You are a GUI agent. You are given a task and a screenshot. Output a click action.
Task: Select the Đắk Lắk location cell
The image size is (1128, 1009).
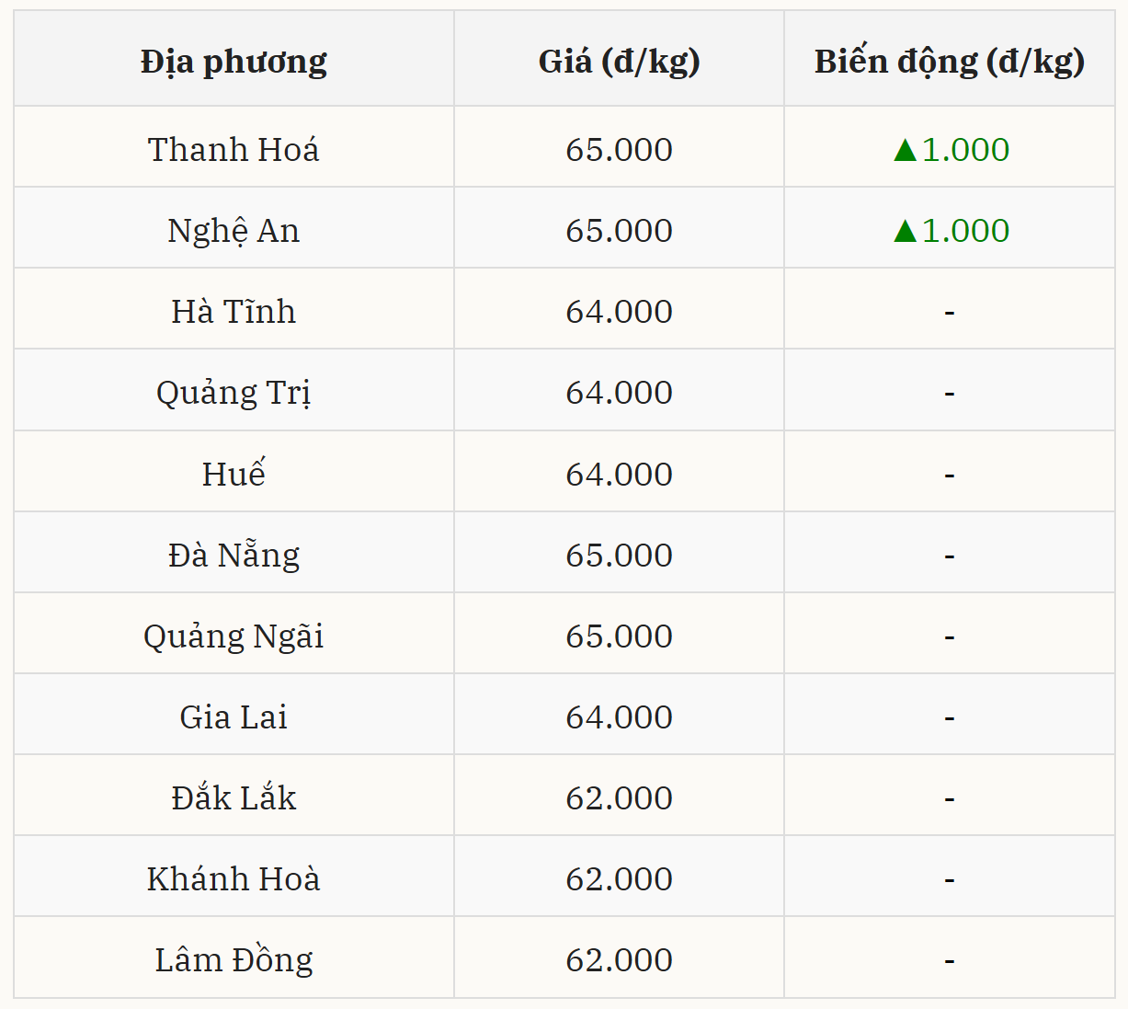(x=234, y=798)
